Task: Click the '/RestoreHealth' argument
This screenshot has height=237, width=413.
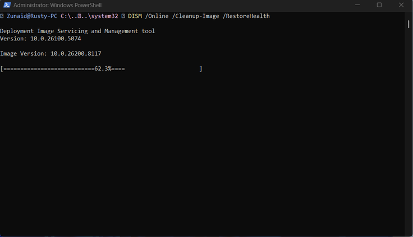Action: click(x=246, y=16)
